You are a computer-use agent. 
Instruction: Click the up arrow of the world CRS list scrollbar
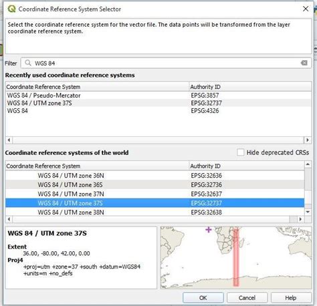click(x=308, y=164)
